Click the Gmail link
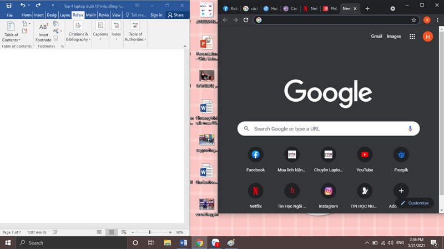444x249 pixels. (376, 37)
